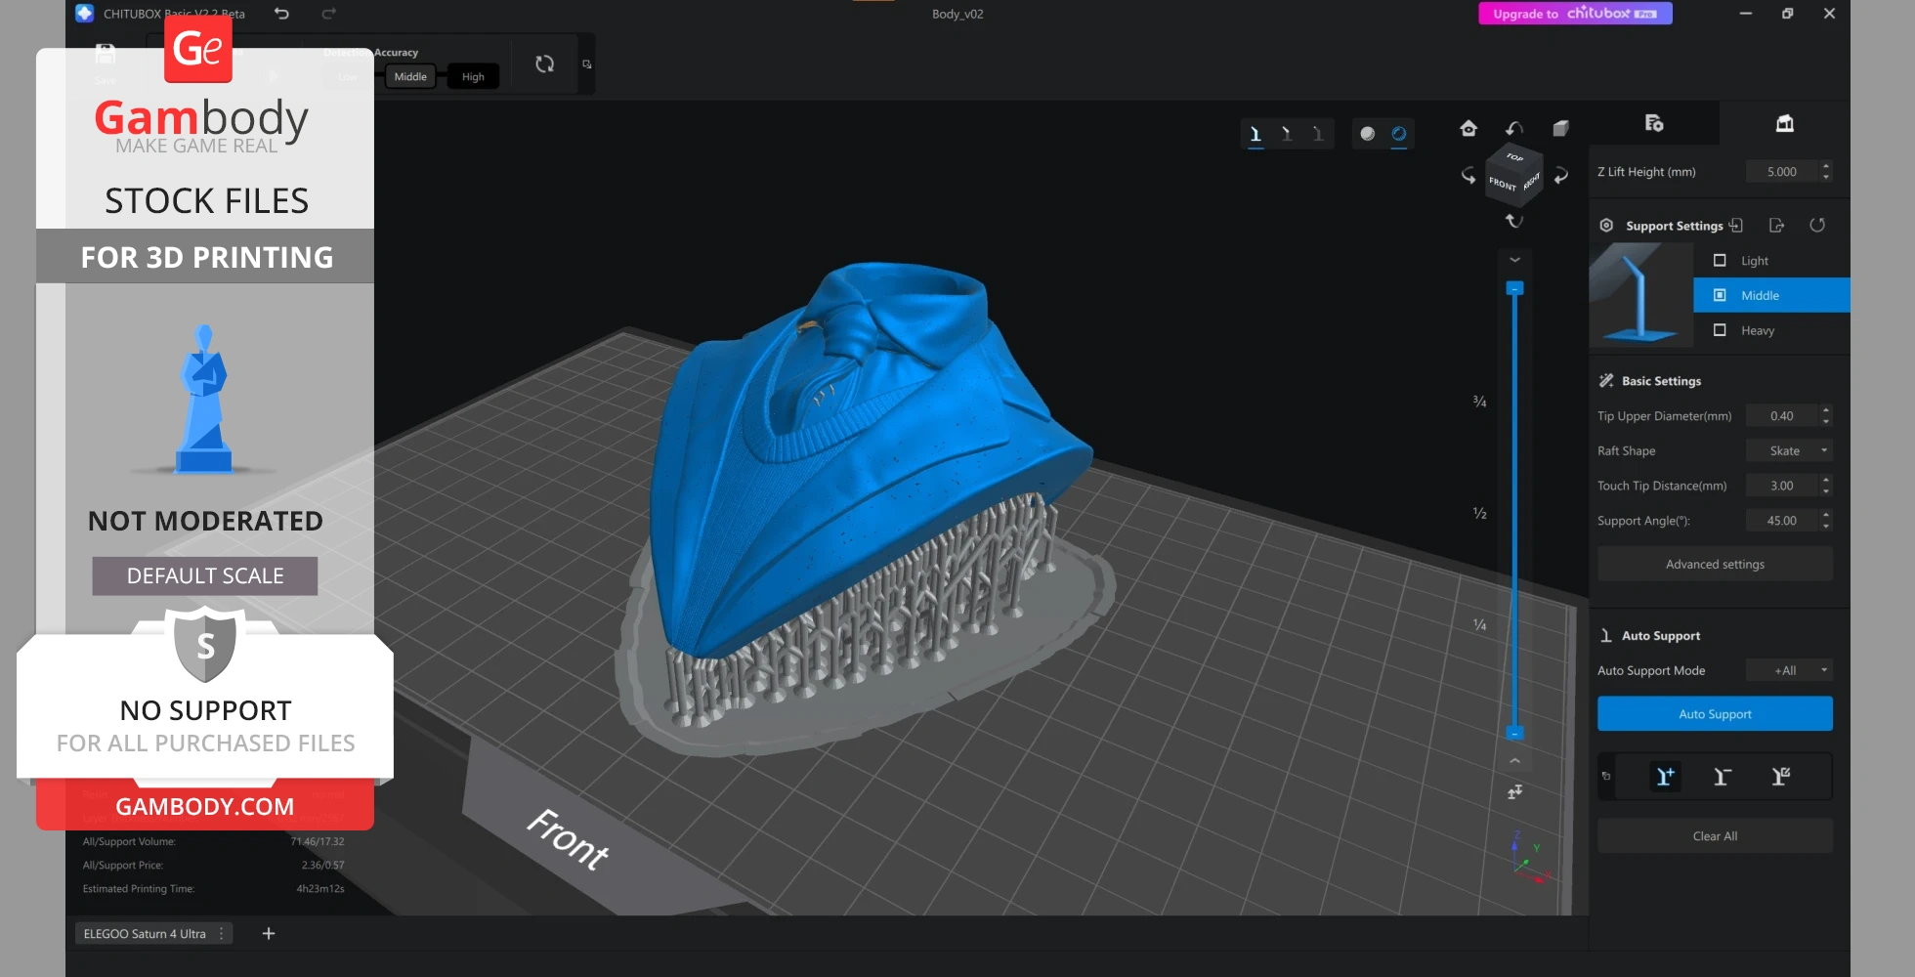Viewport: 1915px width, 977px height.
Task: Click the home view icon
Action: coord(1468,129)
